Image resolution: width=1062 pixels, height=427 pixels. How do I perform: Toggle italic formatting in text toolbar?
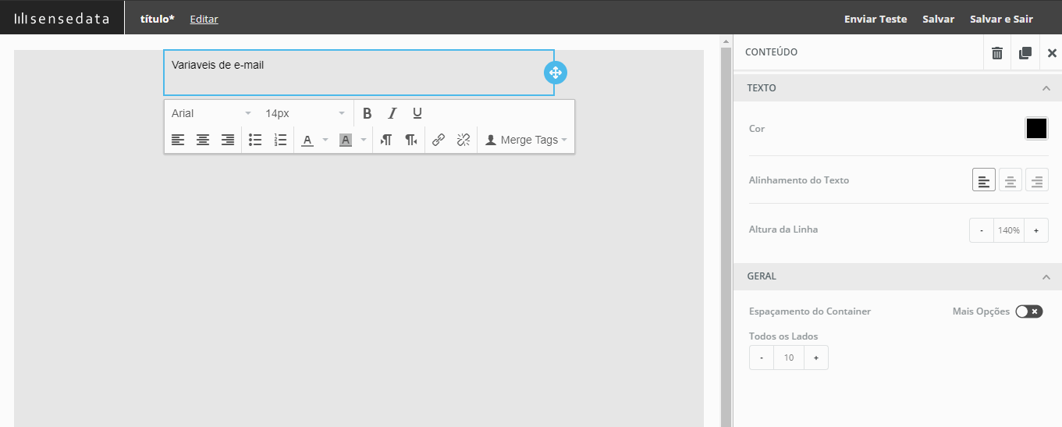[392, 113]
